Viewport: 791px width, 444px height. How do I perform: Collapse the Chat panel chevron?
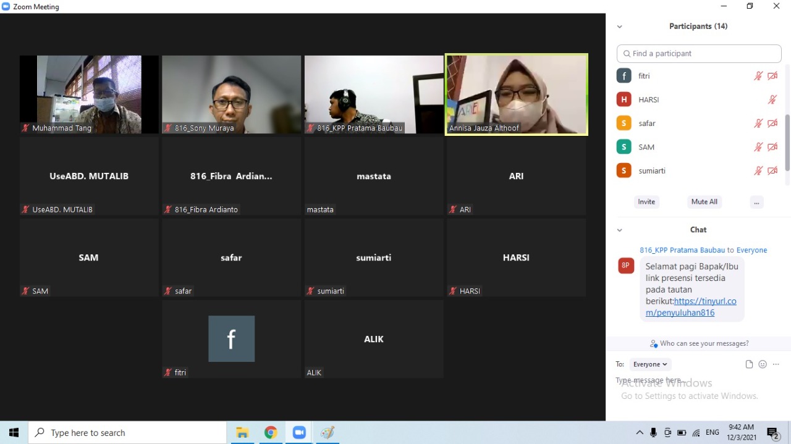point(619,230)
